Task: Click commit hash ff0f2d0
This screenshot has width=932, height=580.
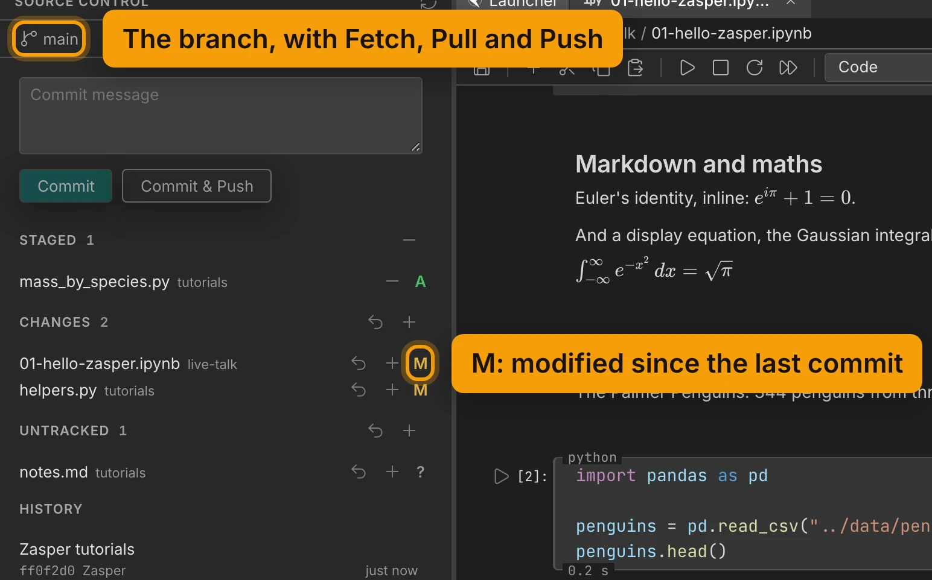Action: (x=47, y=570)
